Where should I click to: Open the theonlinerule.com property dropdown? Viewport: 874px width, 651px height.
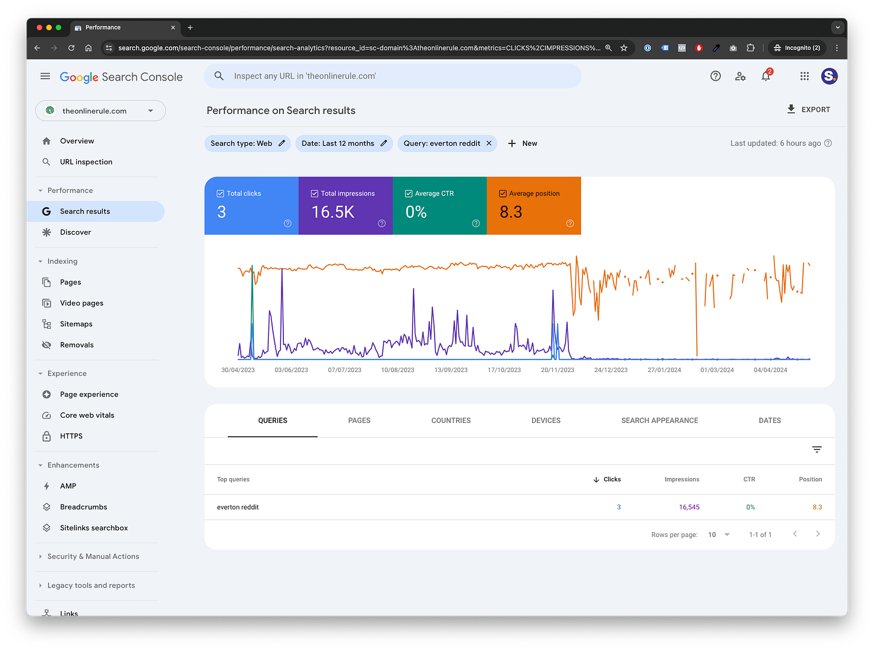pyautogui.click(x=100, y=111)
